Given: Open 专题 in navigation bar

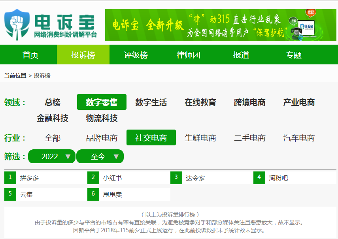Looking at the screenshot, I should click(x=294, y=55).
